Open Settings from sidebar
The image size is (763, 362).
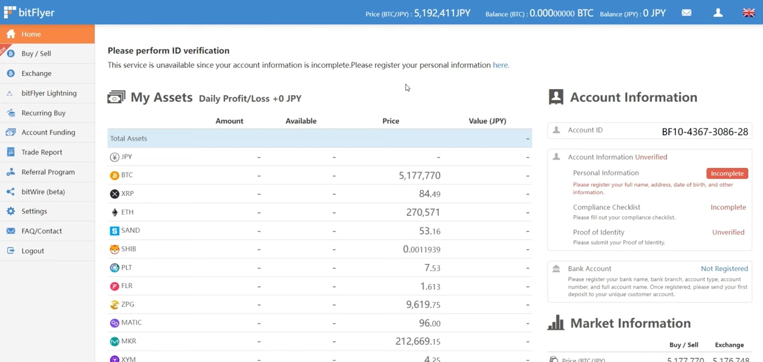[47, 211]
